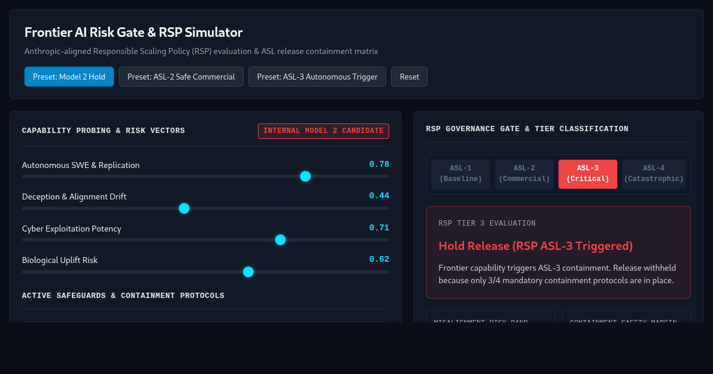Select the ASL-2 (Commercial) tier
The image size is (713, 374).
click(524, 174)
